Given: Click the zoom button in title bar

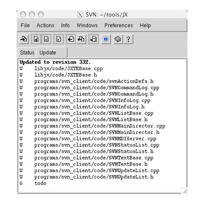Looking at the screenshot, I should pos(41,15).
